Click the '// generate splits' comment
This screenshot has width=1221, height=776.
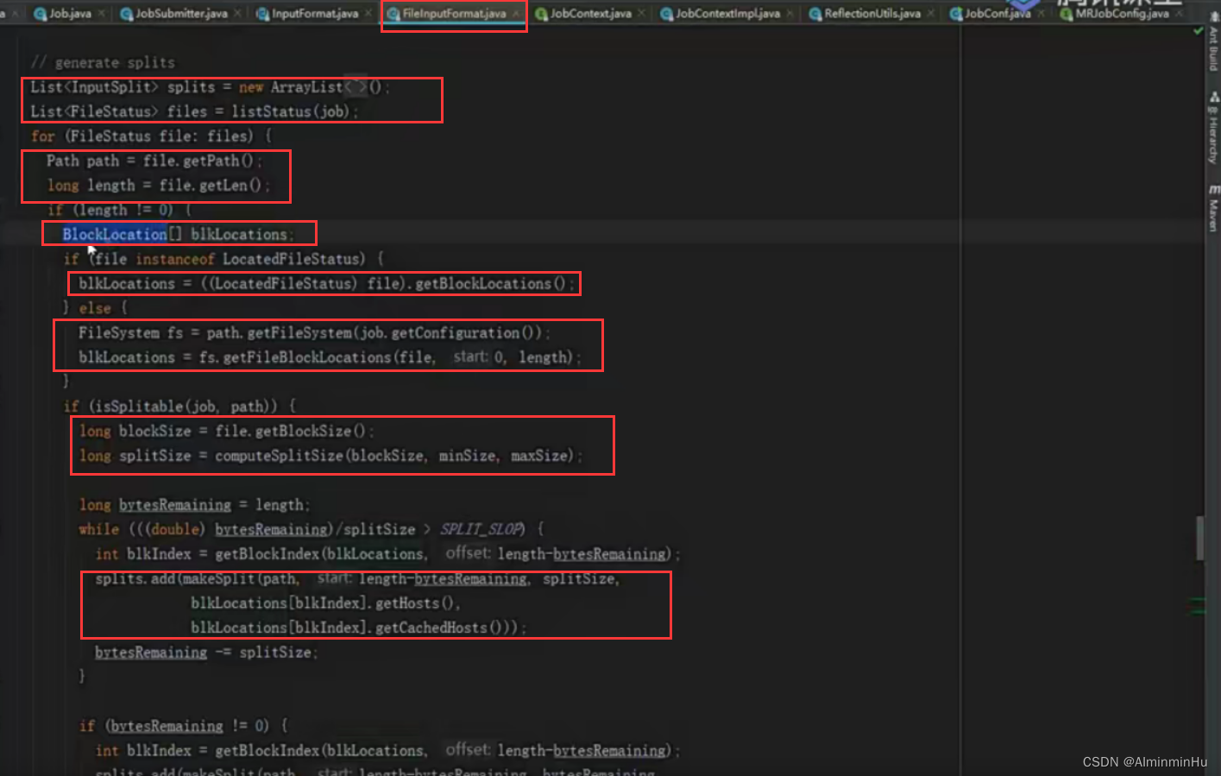click(103, 62)
